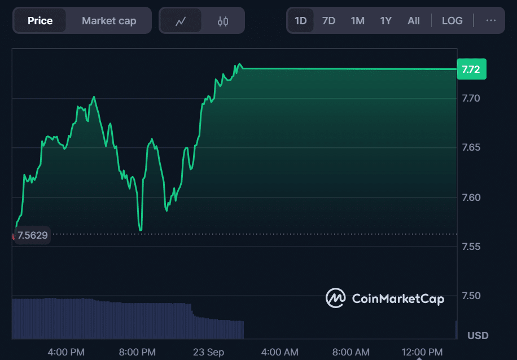
Task: Click the 7.72 current price label
Action: click(x=471, y=69)
